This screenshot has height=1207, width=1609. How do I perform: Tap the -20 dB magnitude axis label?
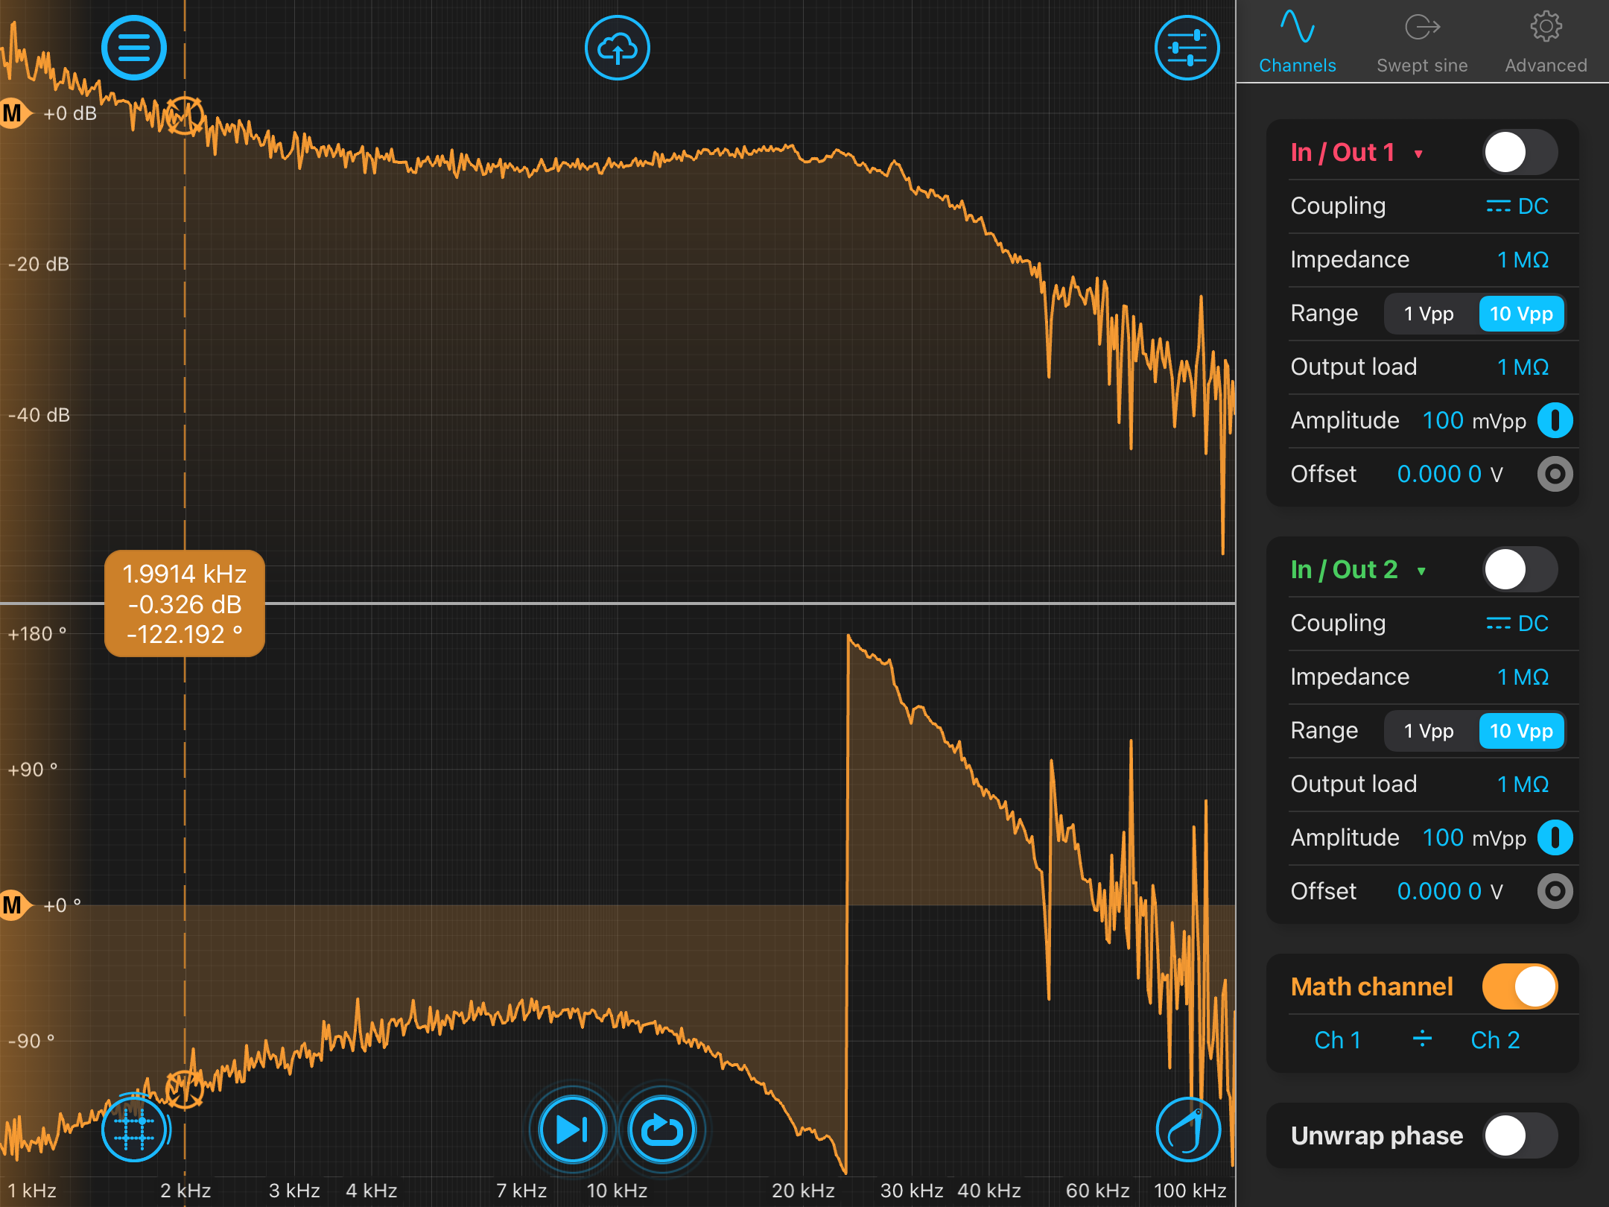coord(39,264)
